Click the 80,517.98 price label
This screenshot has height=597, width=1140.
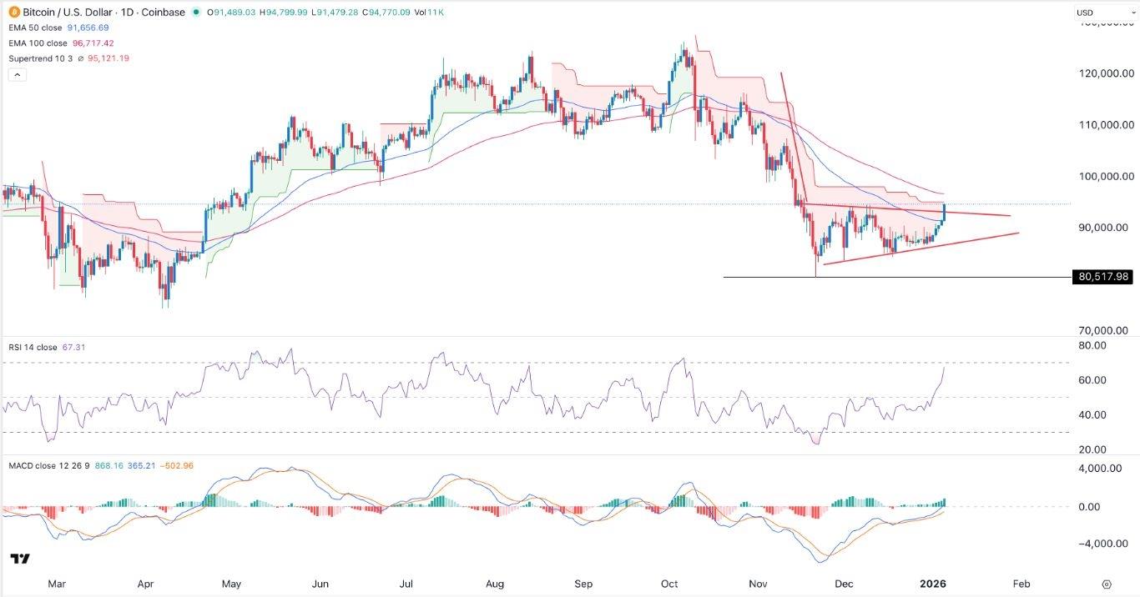[x=1102, y=277]
